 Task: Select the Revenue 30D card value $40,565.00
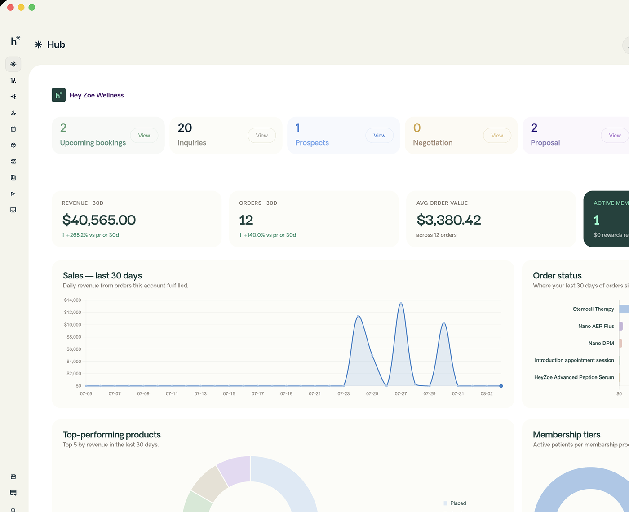coord(99,220)
